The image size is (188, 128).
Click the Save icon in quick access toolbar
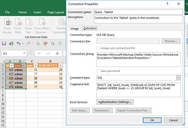(x=4, y=44)
